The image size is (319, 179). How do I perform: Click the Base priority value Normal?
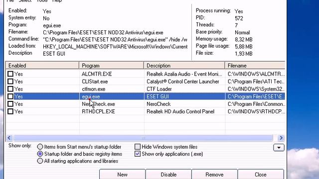point(242,32)
